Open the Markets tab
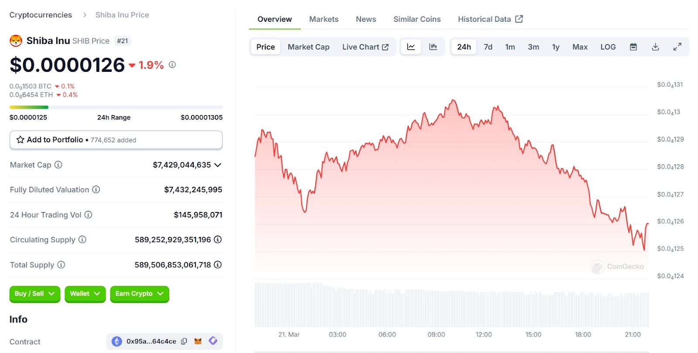 click(x=324, y=19)
